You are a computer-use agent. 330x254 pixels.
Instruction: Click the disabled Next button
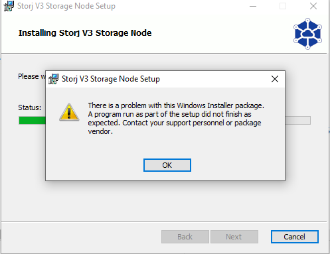(234, 237)
